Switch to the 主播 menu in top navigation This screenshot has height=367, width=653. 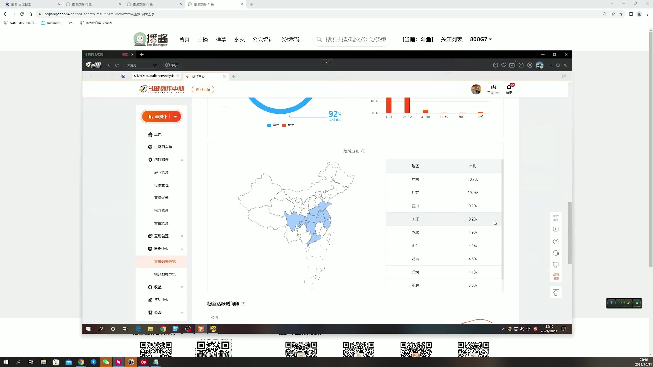(x=203, y=39)
